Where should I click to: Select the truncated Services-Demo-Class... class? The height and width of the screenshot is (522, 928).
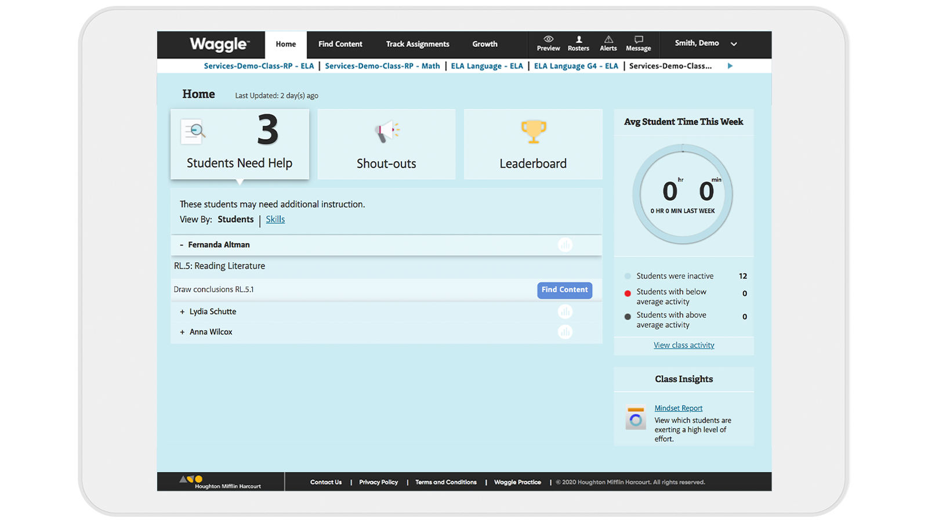pos(670,66)
